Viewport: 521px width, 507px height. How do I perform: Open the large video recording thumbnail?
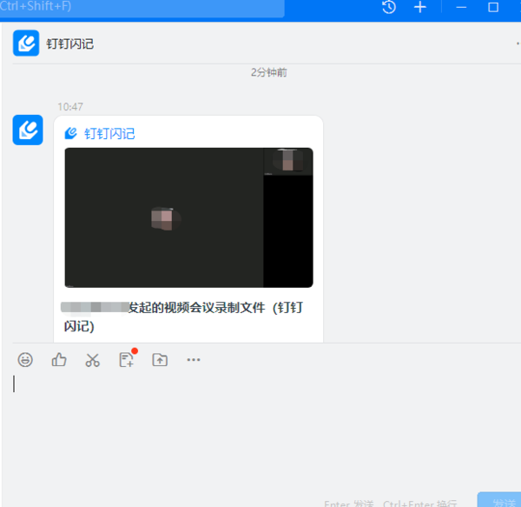point(163,217)
